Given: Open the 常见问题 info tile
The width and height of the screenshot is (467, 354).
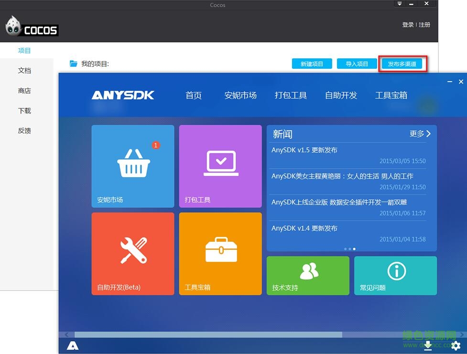Looking at the screenshot, I should click(x=395, y=275).
